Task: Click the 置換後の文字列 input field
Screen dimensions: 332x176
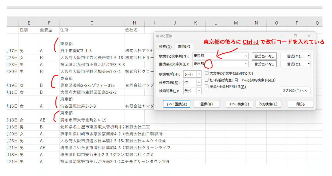Action: pos(218,64)
